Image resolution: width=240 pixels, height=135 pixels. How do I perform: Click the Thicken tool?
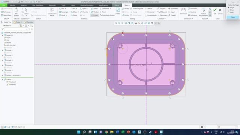click(95, 12)
